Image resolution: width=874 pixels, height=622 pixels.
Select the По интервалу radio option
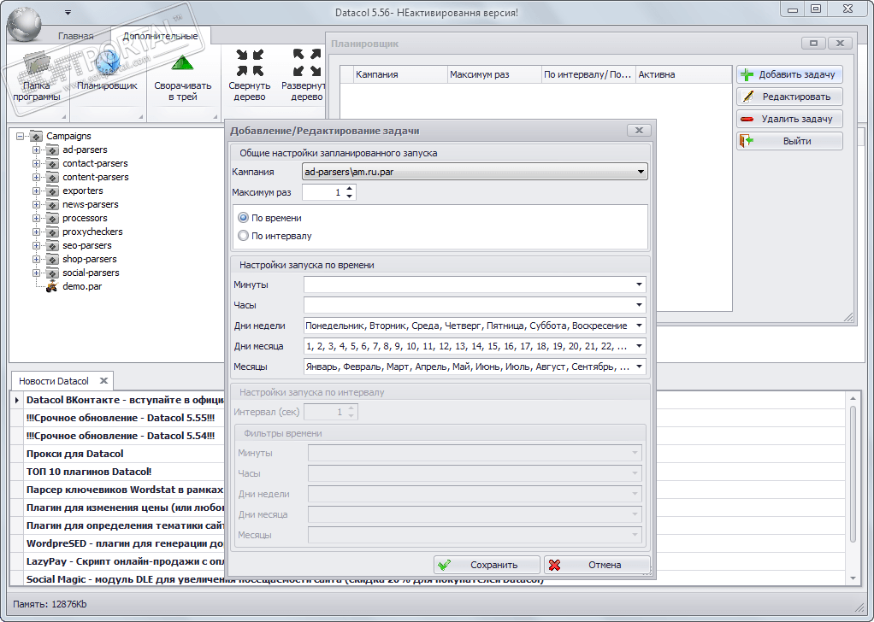point(243,236)
